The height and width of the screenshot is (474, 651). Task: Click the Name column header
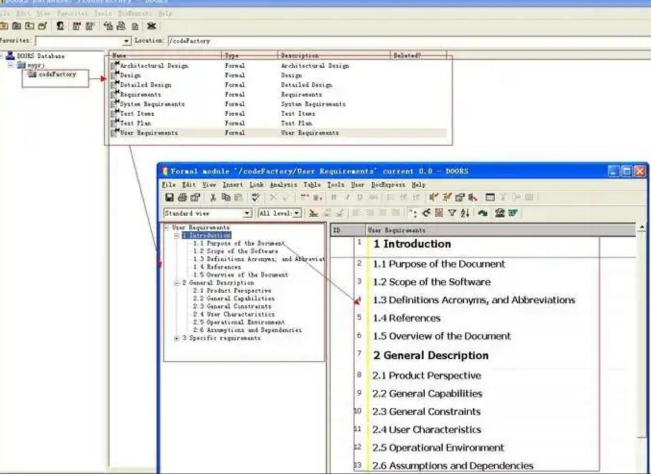165,55
